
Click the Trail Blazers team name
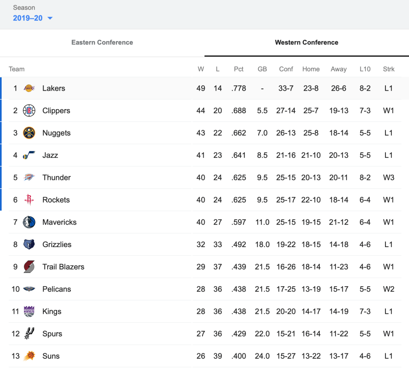(63, 267)
